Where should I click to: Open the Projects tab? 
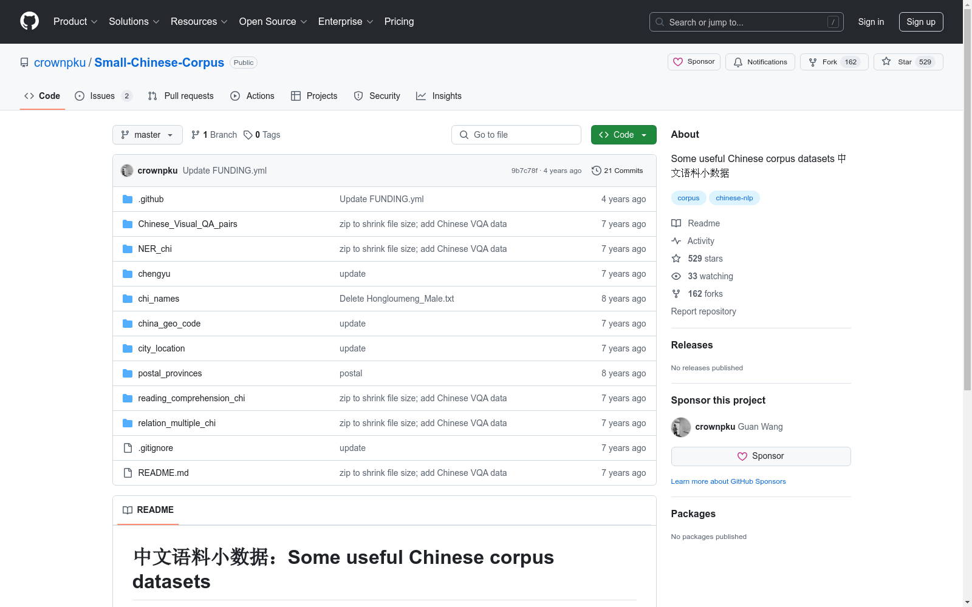[x=314, y=96]
